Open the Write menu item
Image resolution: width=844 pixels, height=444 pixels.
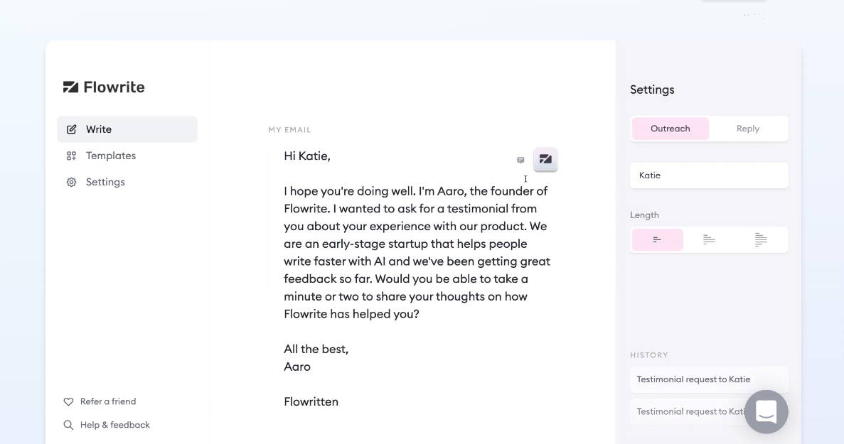(99, 129)
